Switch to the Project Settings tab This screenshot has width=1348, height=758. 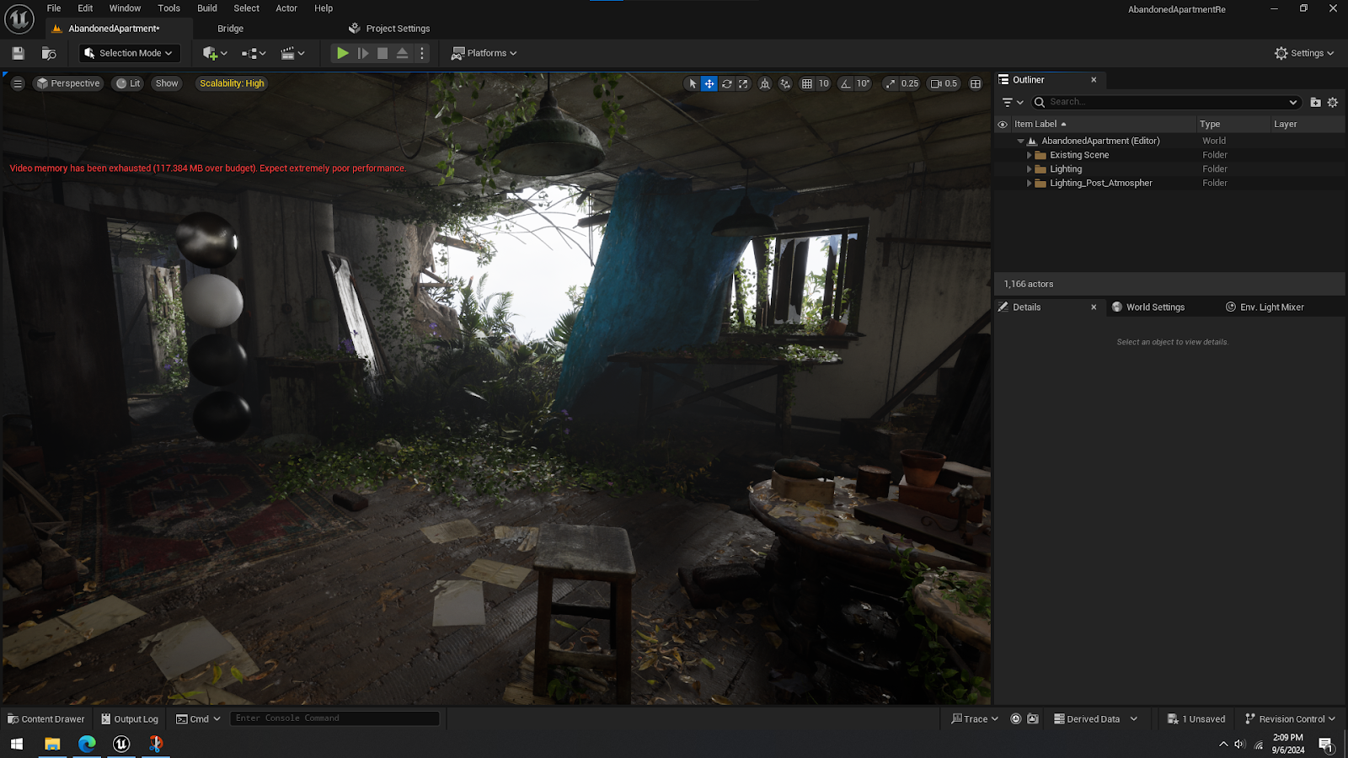(389, 29)
